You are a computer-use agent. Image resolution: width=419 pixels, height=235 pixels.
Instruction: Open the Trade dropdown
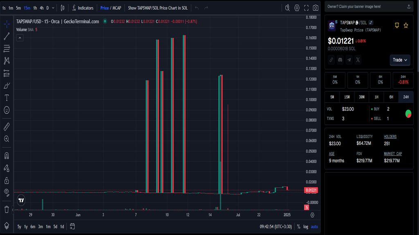point(400,60)
